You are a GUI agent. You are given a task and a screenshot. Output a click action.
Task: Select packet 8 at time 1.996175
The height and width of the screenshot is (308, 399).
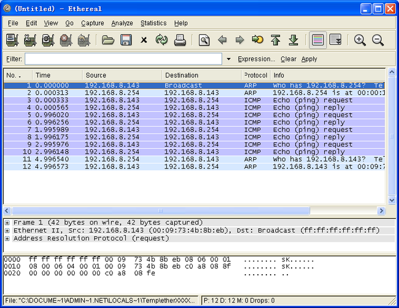(194, 137)
